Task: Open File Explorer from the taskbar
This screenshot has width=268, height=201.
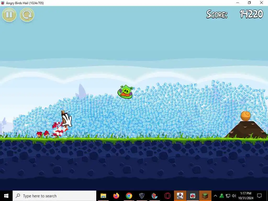Action: pos(103,196)
